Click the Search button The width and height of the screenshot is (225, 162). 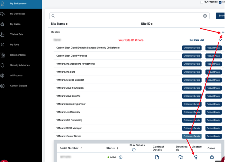(x=220, y=16)
